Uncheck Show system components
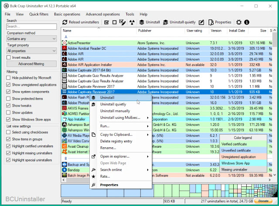This screenshot has width=279, height=206. point(8,91)
